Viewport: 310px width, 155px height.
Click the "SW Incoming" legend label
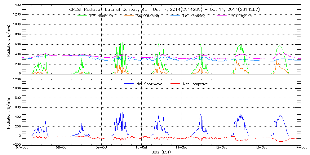click(102, 16)
